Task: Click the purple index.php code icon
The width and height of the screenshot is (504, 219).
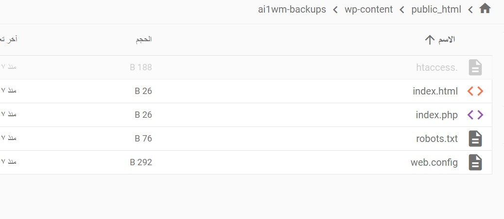Action: point(475,115)
